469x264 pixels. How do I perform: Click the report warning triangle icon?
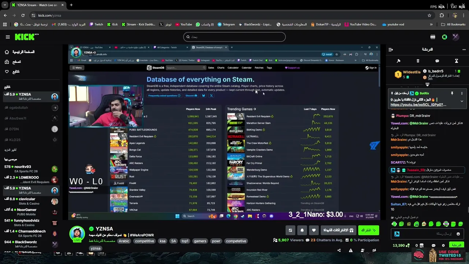click(x=351, y=250)
